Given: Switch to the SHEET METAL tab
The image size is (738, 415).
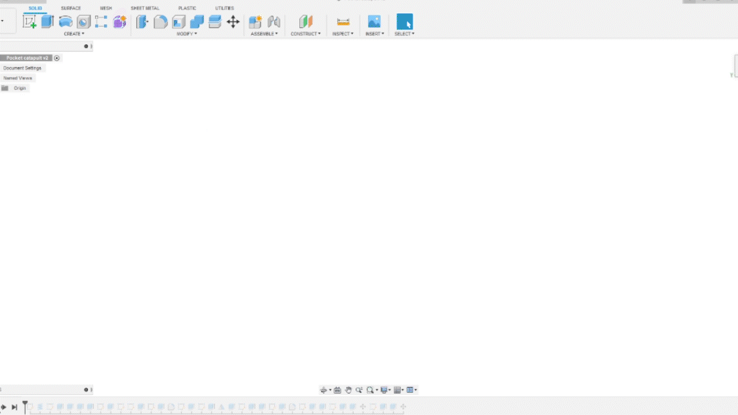Looking at the screenshot, I should point(145,8).
